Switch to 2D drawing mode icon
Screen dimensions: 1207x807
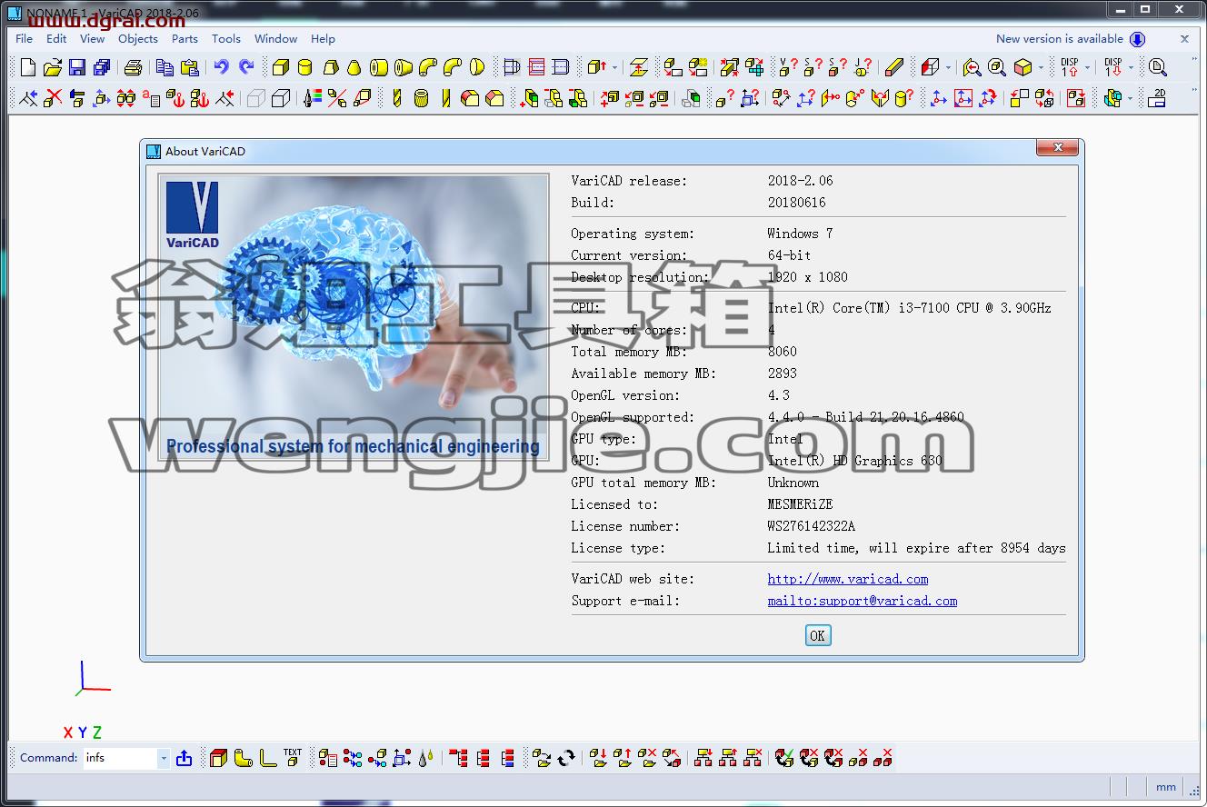coord(1157,98)
